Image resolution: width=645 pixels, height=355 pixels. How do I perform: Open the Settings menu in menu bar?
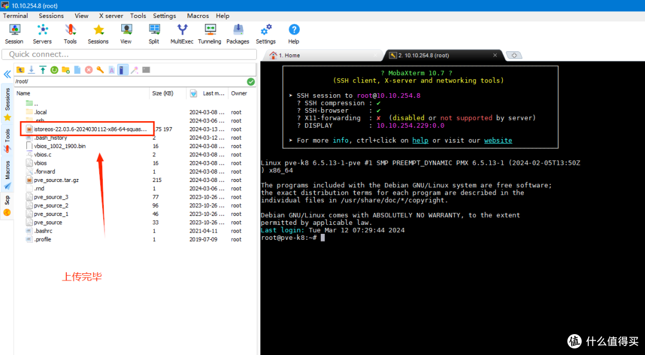click(x=165, y=16)
